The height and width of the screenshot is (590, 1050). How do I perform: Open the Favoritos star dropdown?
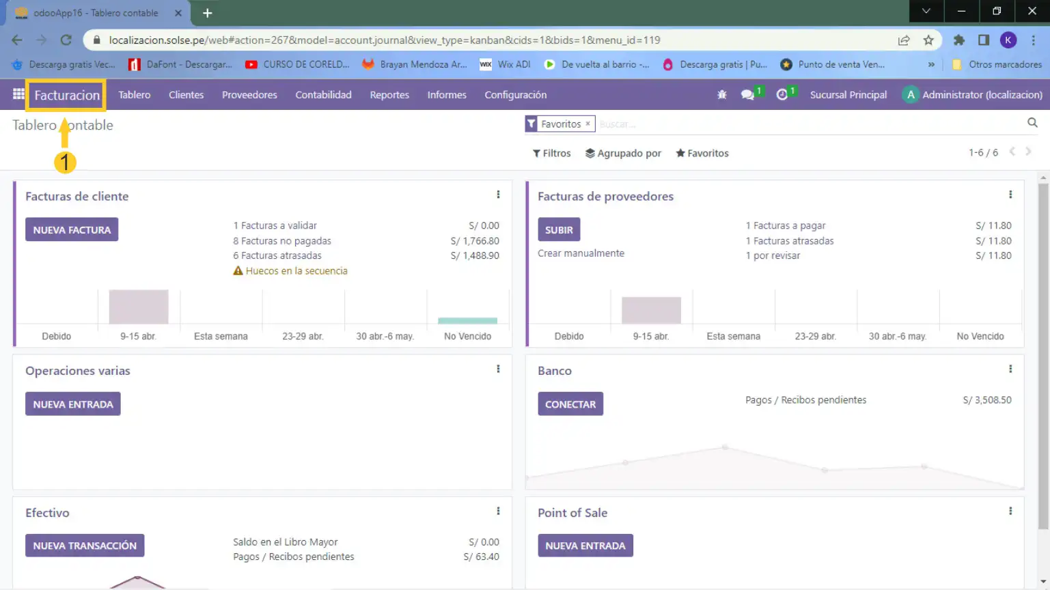tap(702, 153)
